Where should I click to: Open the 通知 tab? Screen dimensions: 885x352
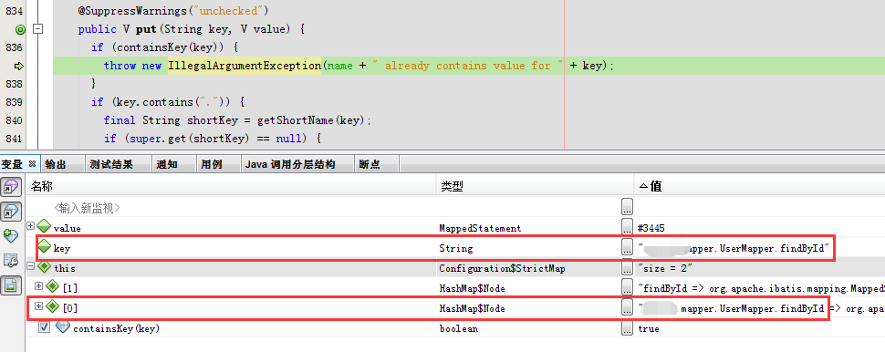pos(166,164)
